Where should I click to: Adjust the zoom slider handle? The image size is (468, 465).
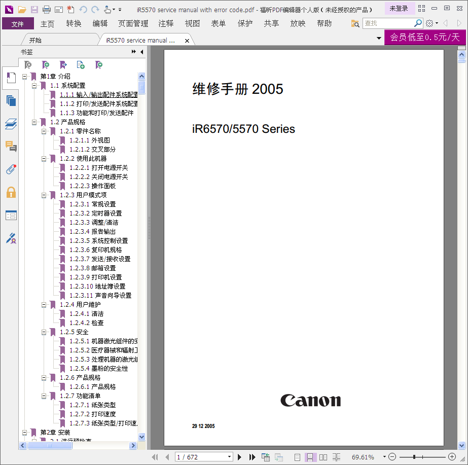pos(414,457)
